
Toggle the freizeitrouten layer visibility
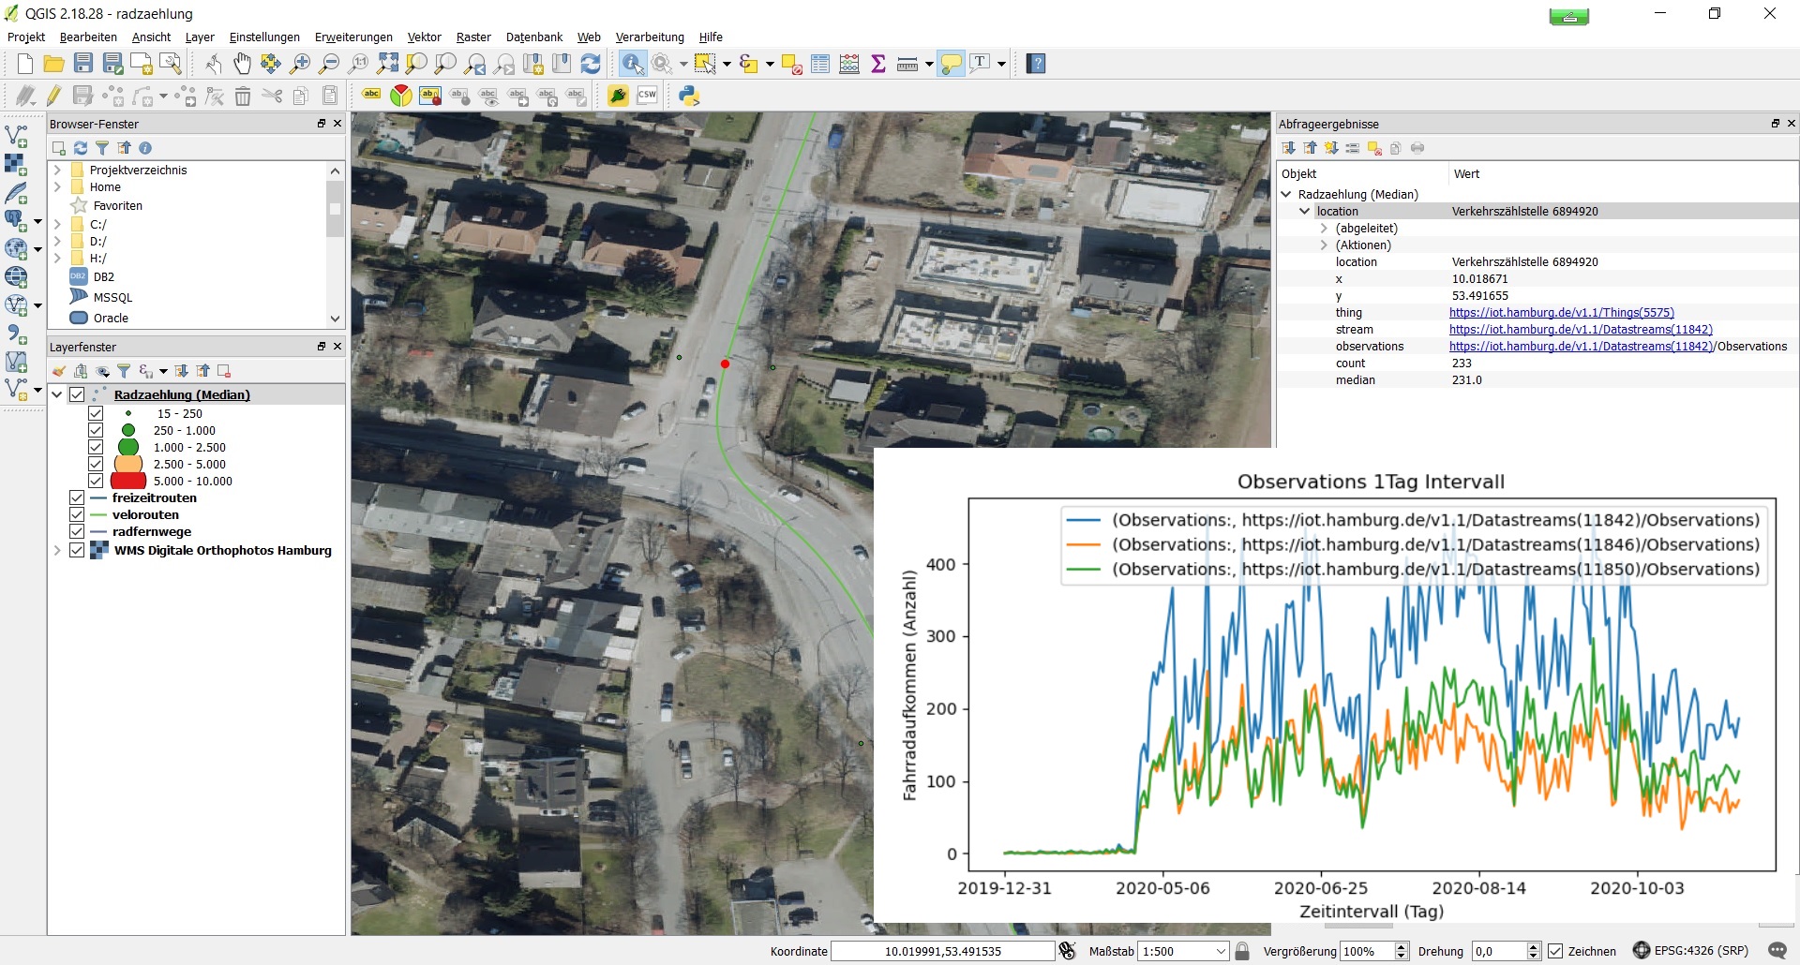tap(77, 498)
